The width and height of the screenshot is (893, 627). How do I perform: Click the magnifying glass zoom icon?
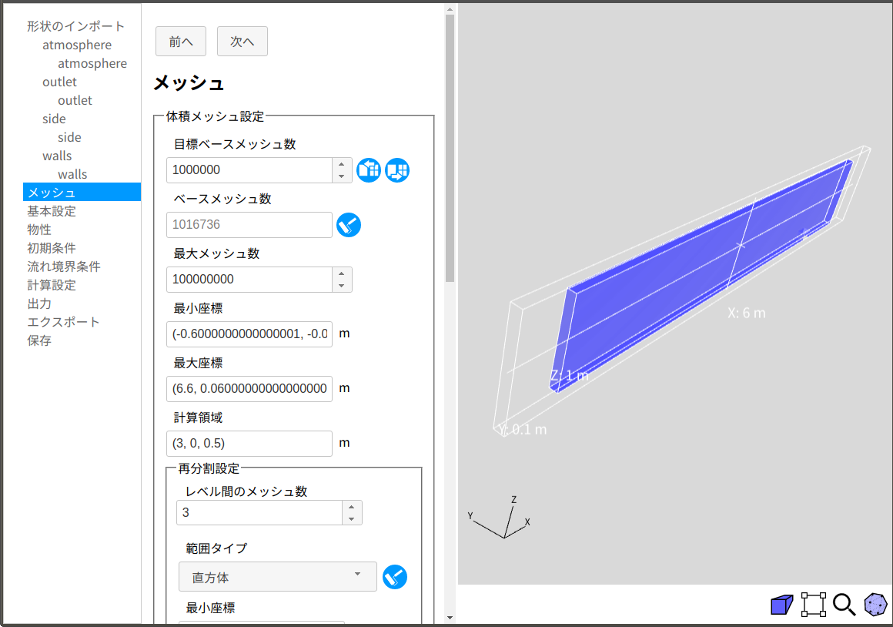[x=844, y=605]
